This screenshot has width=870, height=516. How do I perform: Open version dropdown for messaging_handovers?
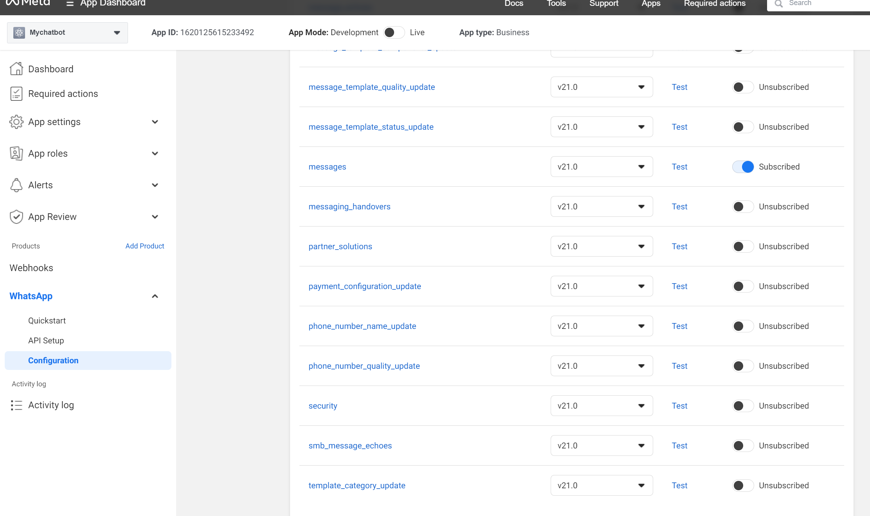click(x=601, y=207)
